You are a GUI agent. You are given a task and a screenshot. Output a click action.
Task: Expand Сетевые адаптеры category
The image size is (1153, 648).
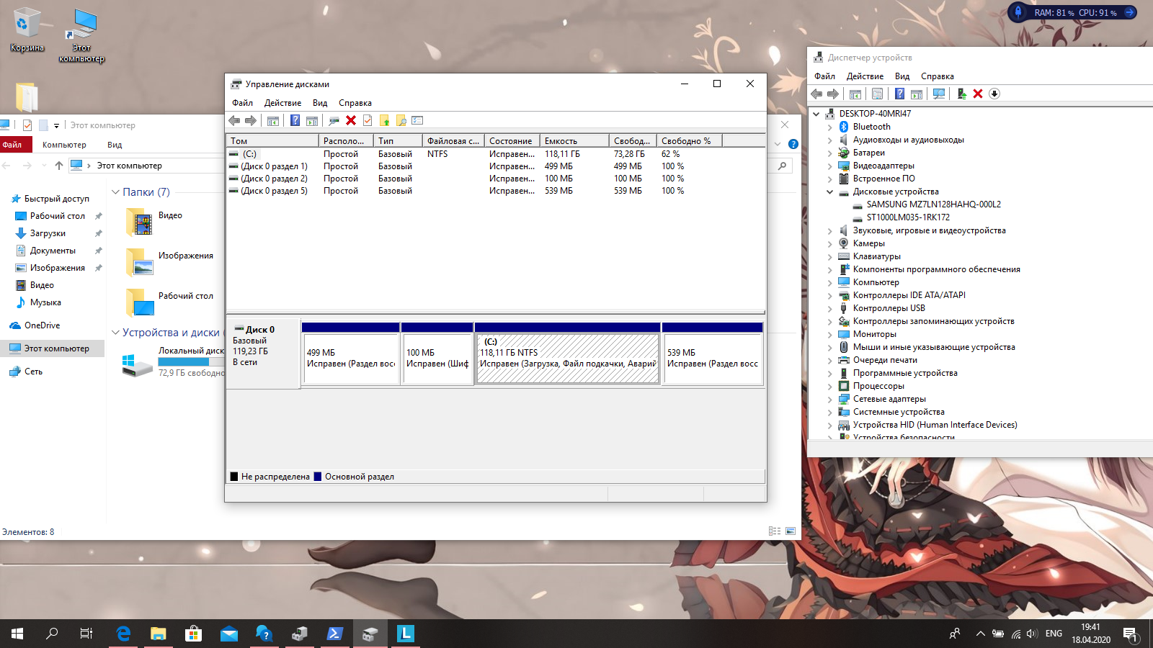(x=829, y=399)
